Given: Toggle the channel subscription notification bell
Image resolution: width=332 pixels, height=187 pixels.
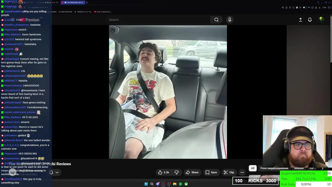Looking at the screenshot, I should click(51, 172).
